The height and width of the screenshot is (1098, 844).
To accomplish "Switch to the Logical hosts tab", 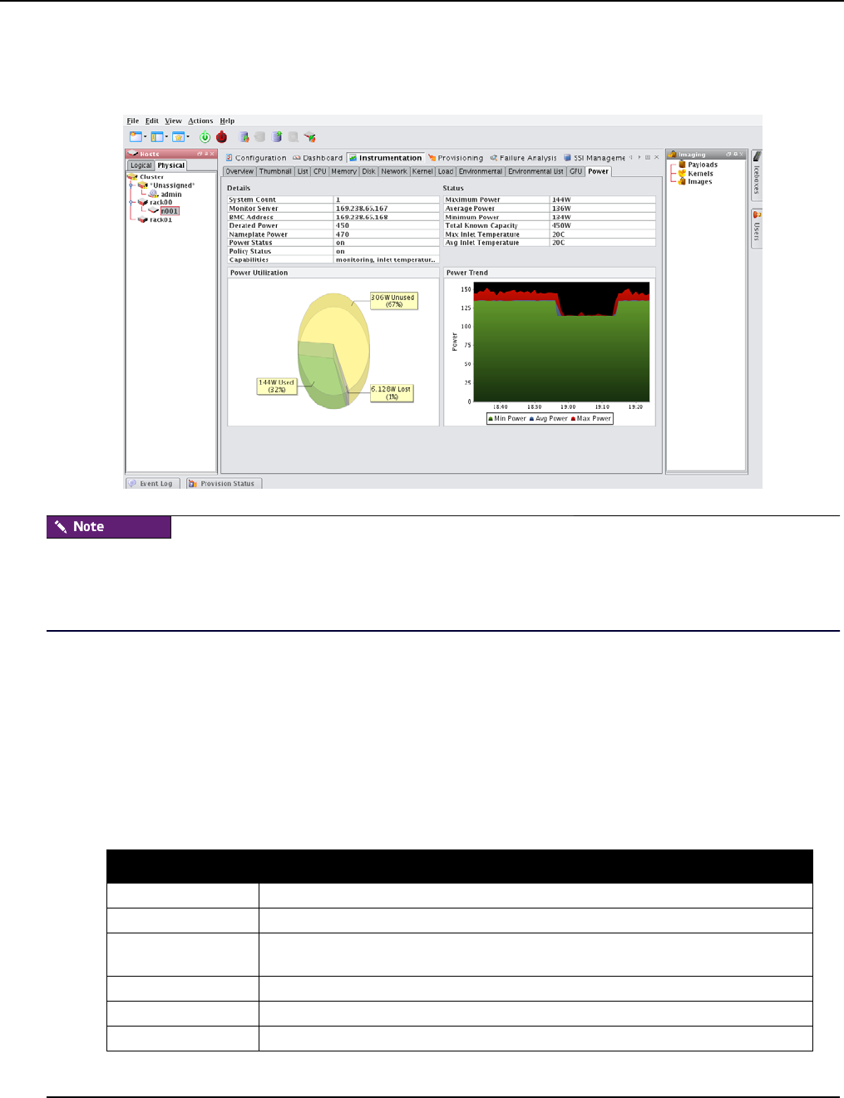I will 141,165.
